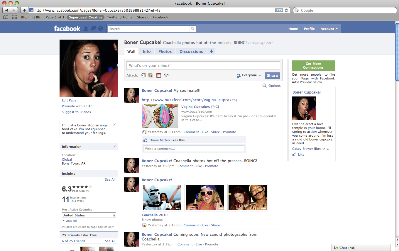Open Share on Facebook bookmark
399x251 pixels.
[x=153, y=17]
